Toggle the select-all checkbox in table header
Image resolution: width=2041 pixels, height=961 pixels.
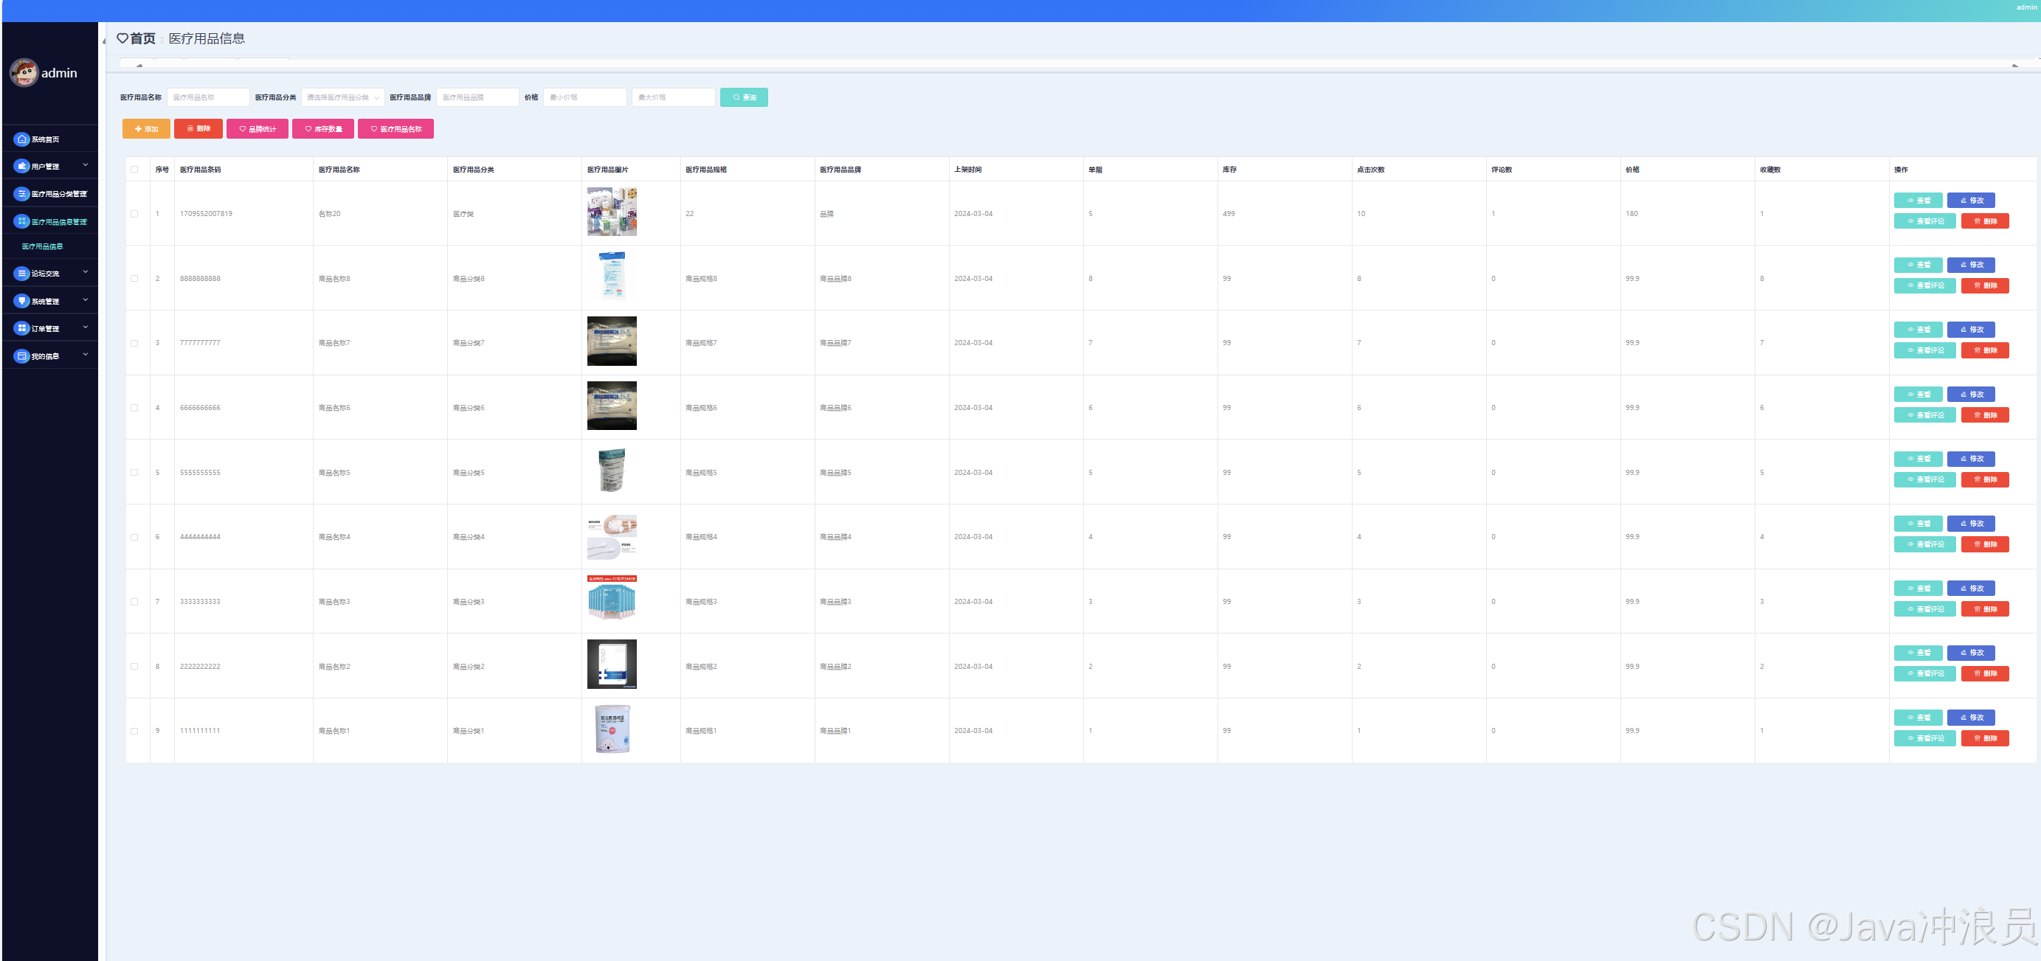click(135, 170)
